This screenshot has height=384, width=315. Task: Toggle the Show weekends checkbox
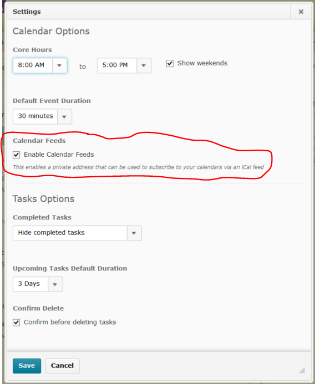pos(170,63)
